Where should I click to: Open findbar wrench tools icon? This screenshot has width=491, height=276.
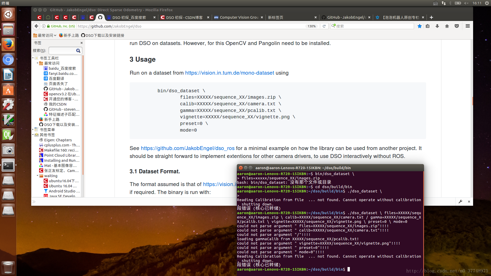[x=460, y=202]
